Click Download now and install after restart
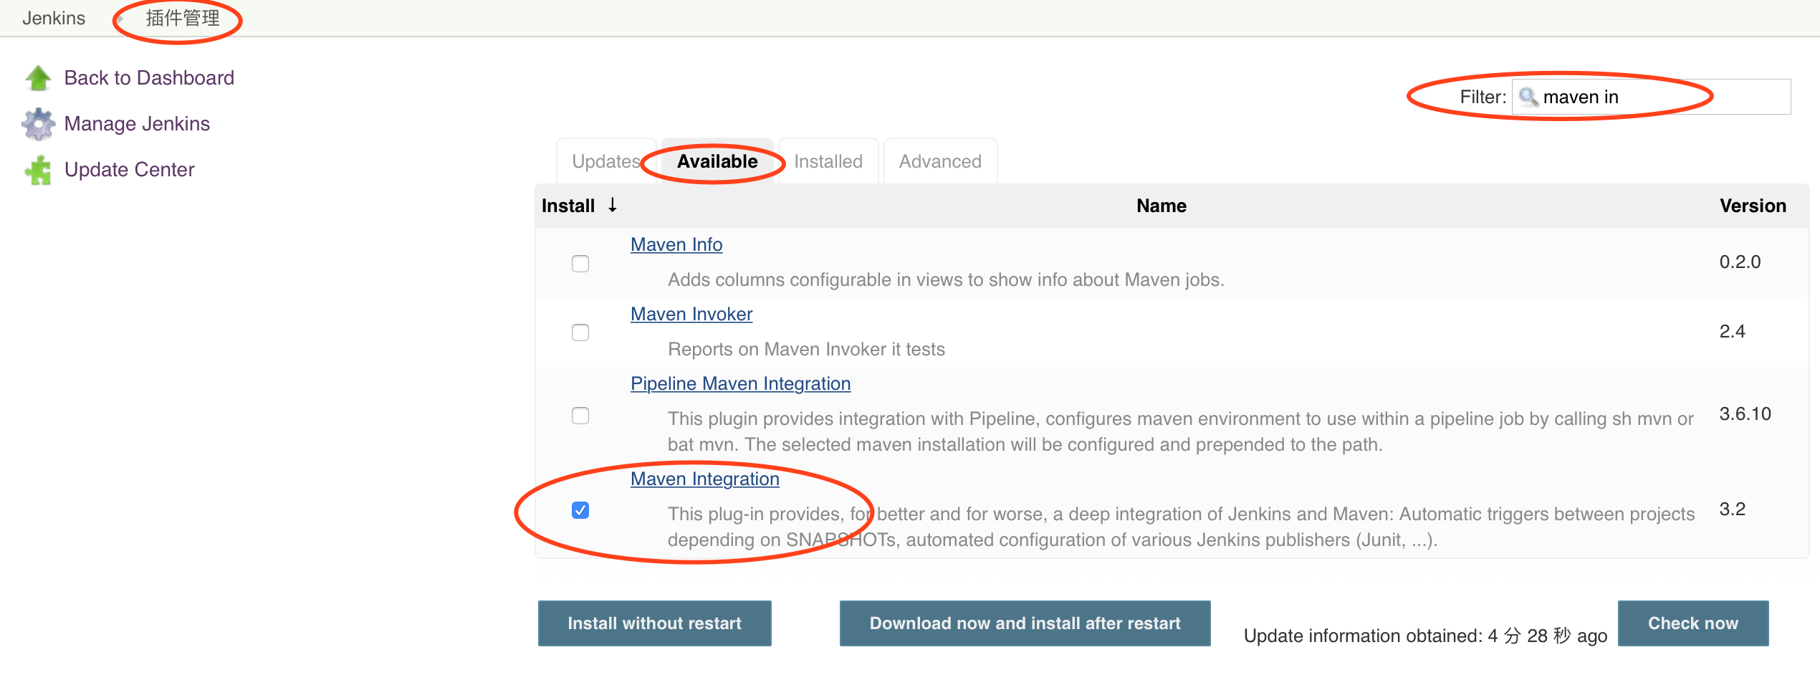This screenshot has height=675, width=1820. pos(1025,623)
